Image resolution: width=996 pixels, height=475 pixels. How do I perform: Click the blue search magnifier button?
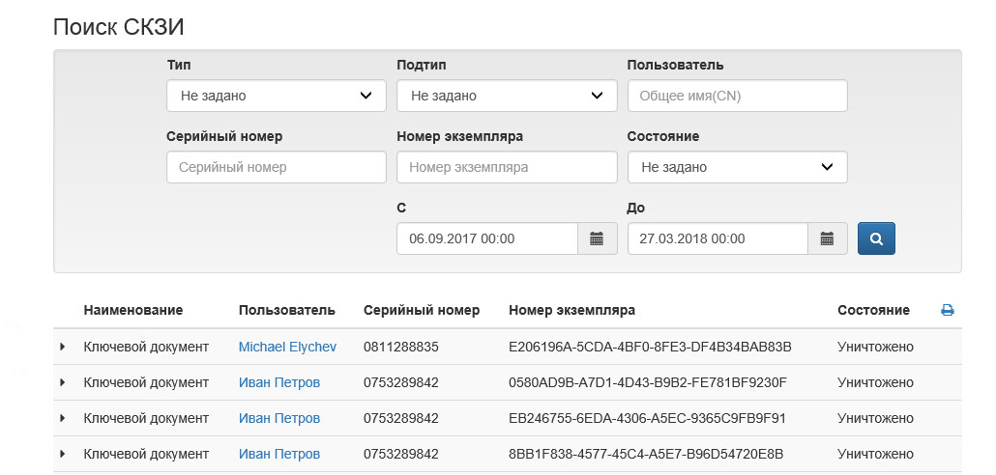(876, 238)
